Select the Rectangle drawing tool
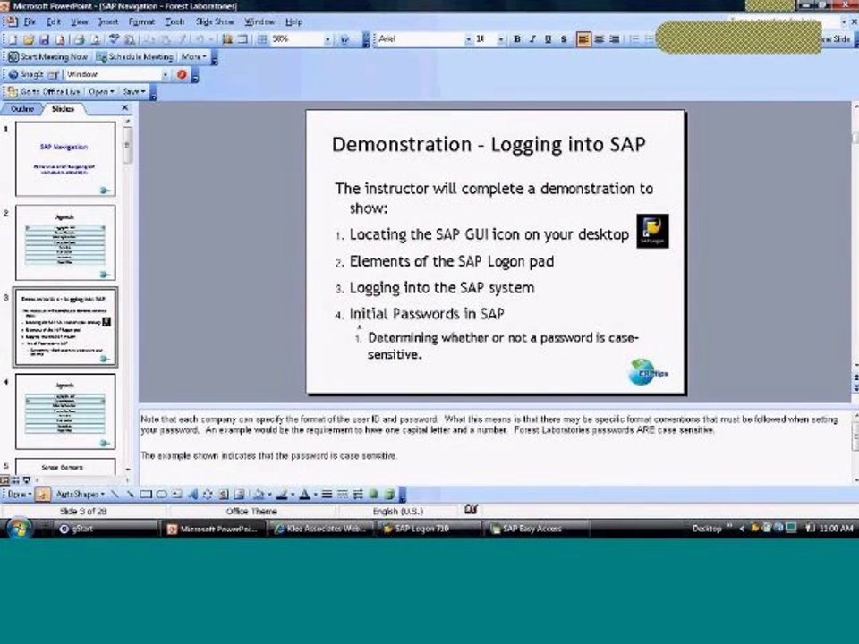 pyautogui.click(x=146, y=495)
